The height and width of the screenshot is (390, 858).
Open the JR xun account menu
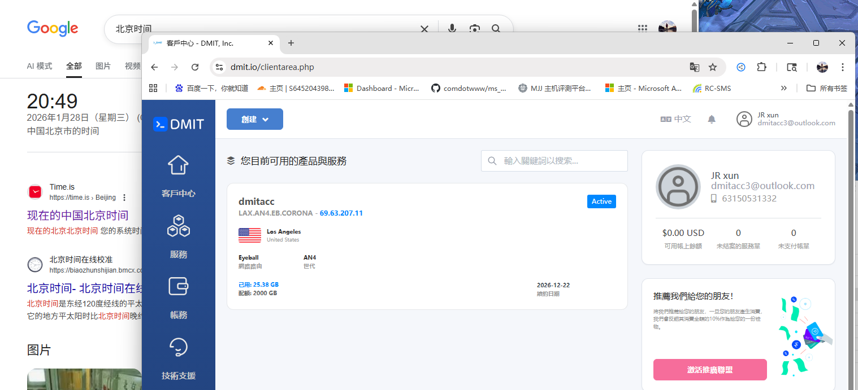tap(786, 119)
